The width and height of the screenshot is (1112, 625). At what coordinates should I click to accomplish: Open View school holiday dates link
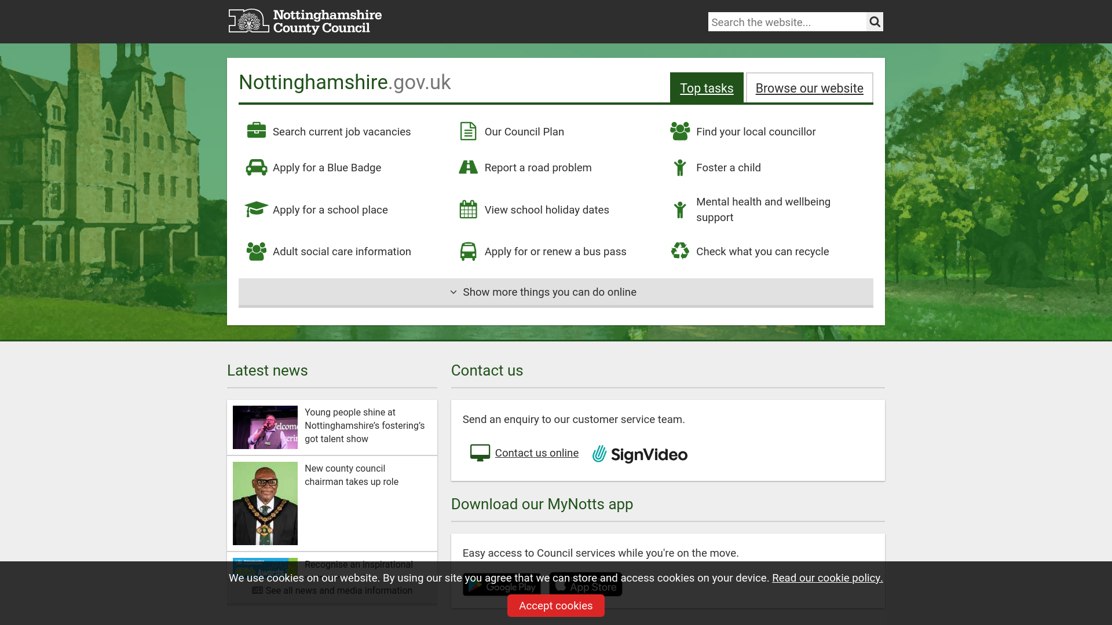click(547, 210)
